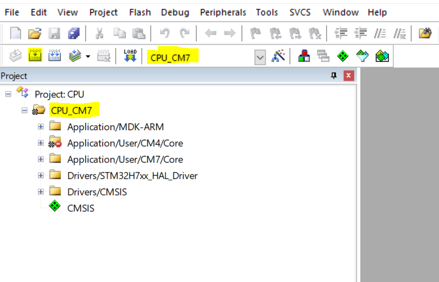The width and height of the screenshot is (439, 282).
Task: Translate the current file icon
Action: (15, 55)
